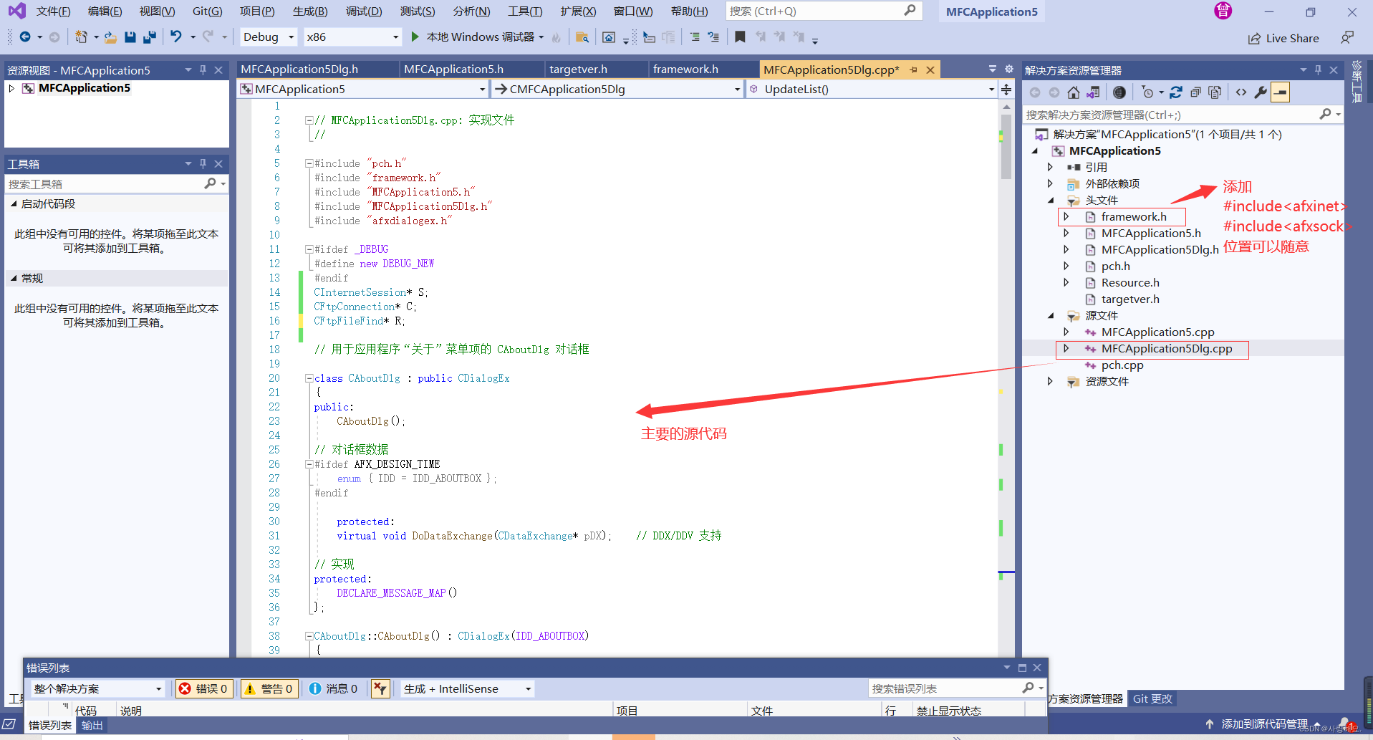Click the user account avatar
Screen dimensions: 1373x740
click(x=1223, y=11)
